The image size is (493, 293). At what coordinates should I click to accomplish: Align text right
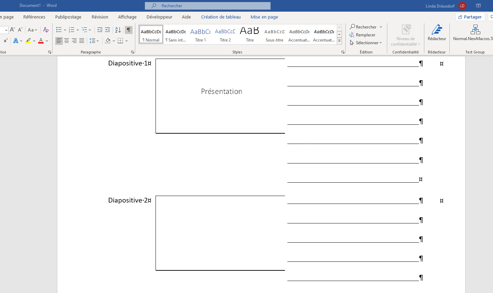click(74, 41)
